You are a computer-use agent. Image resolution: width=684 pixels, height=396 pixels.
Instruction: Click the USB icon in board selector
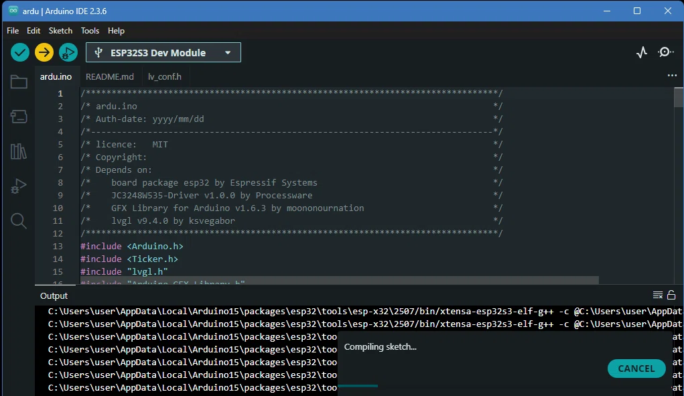tap(98, 53)
